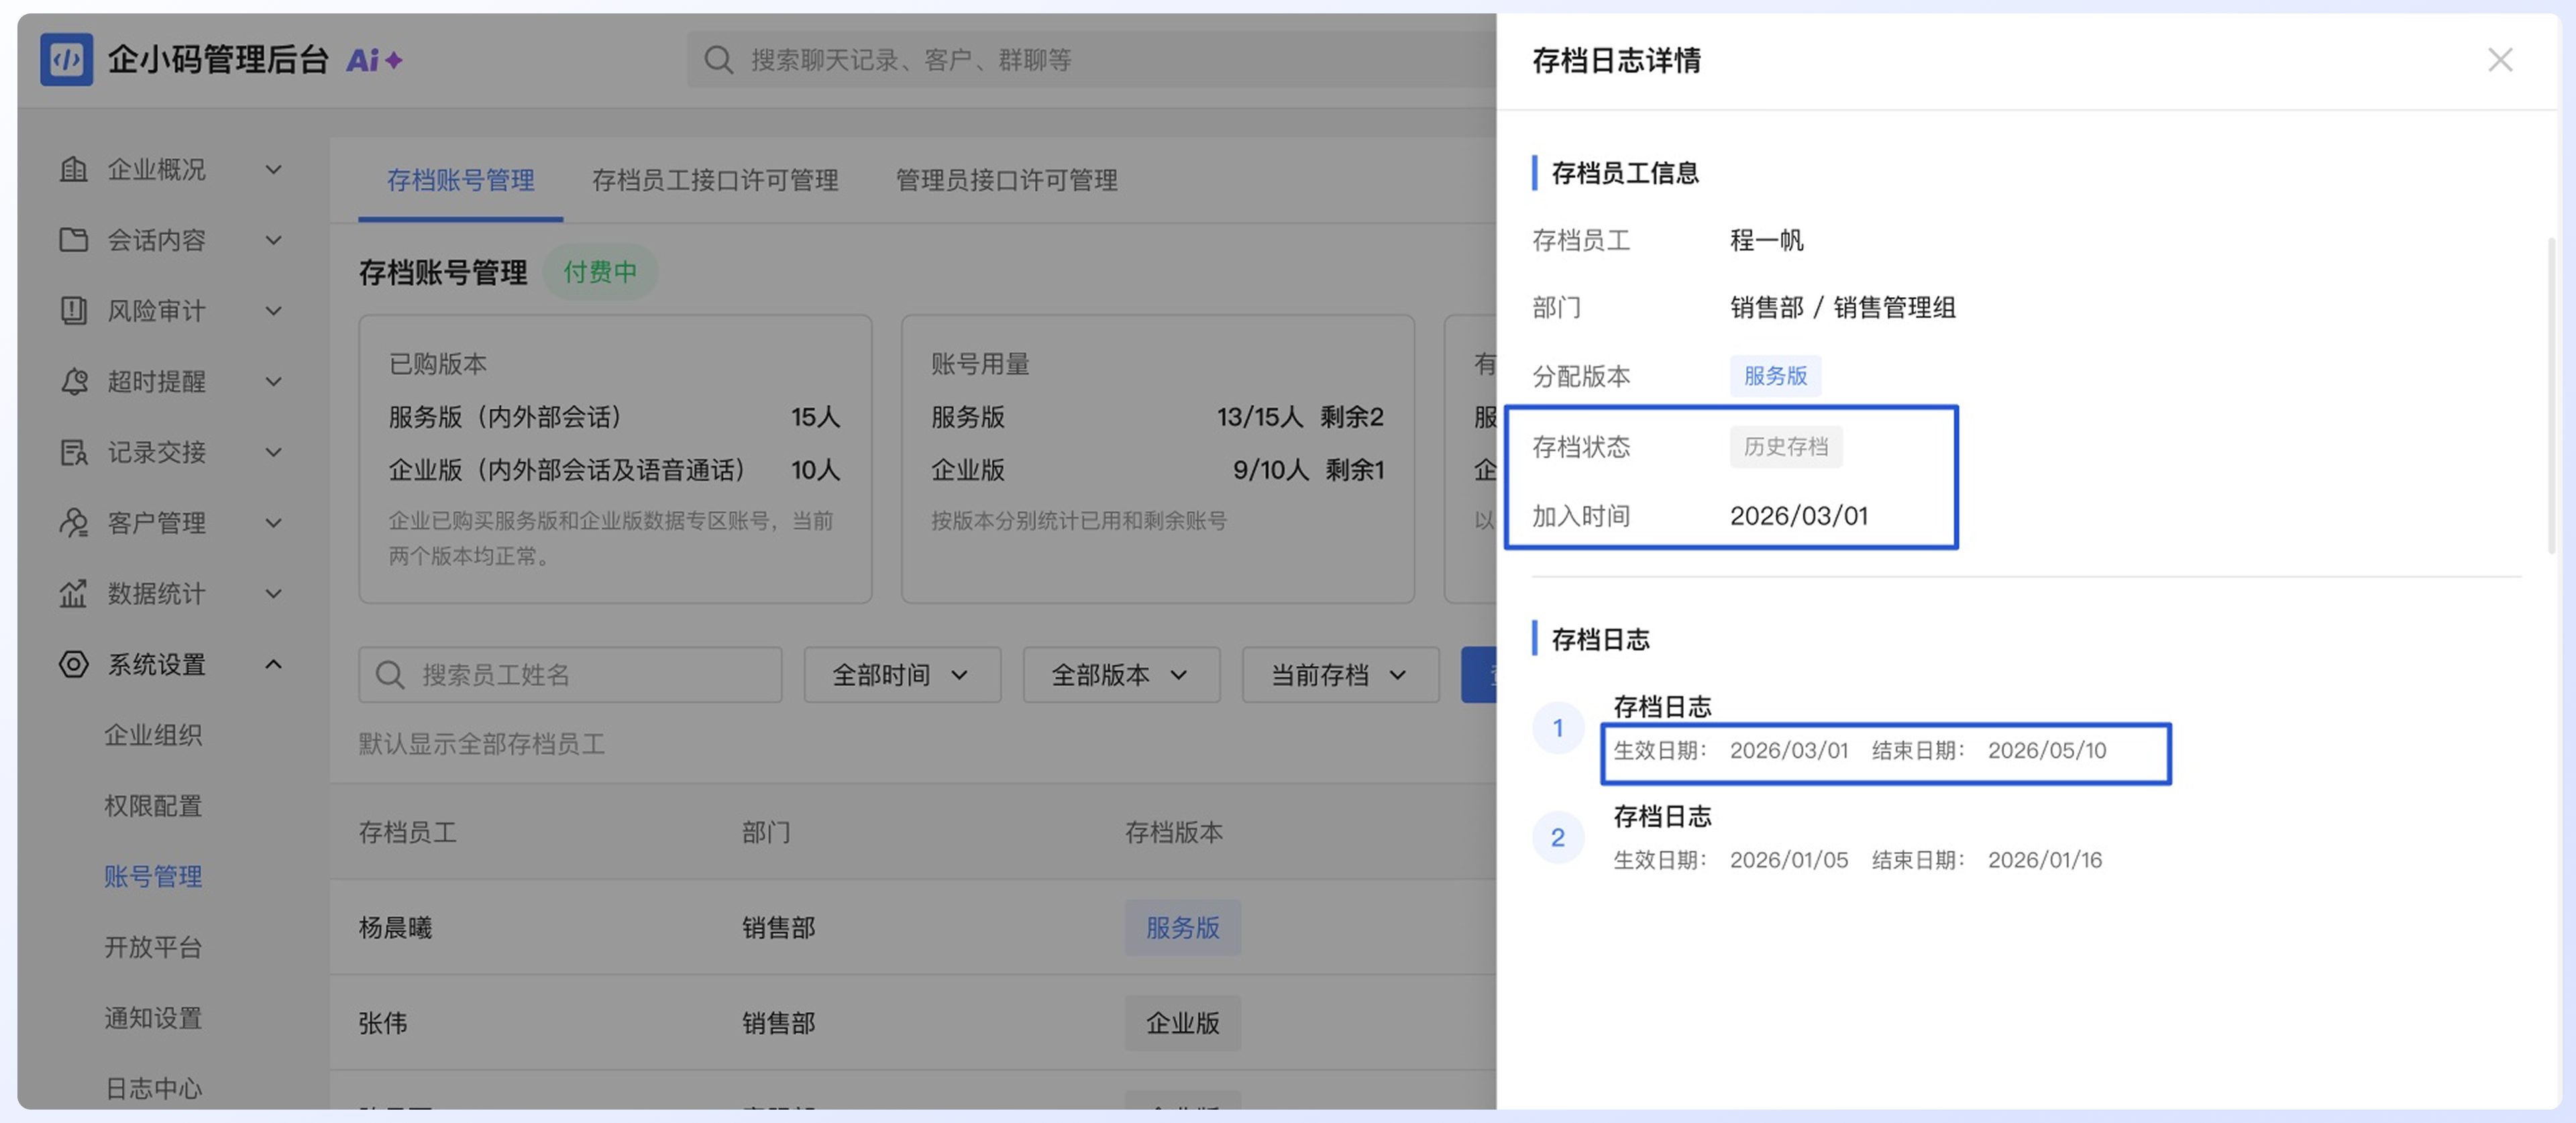Open the 全部版本 dropdown
Image resolution: width=2576 pixels, height=1123 pixels.
tap(1121, 675)
